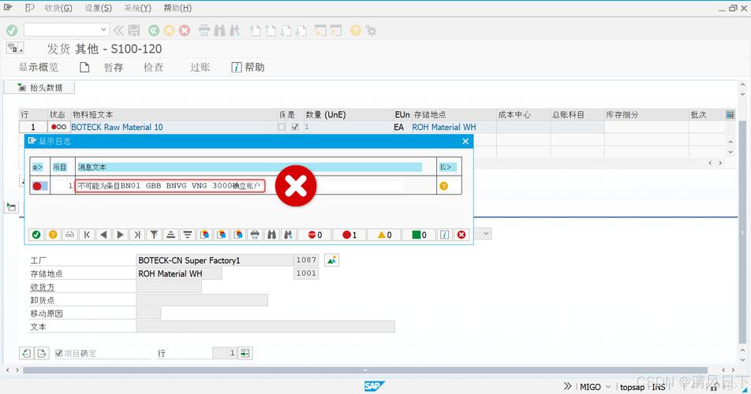Click the 文本 input field
Viewport: 751px width, 394px height.
pos(265,327)
